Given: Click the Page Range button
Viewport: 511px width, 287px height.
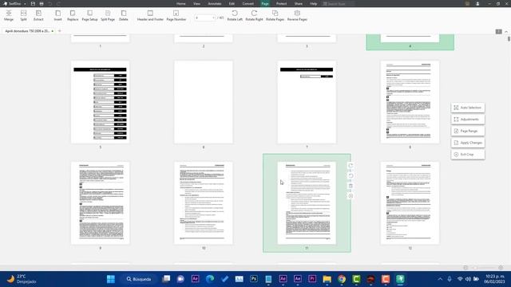Looking at the screenshot, I should [x=468, y=131].
